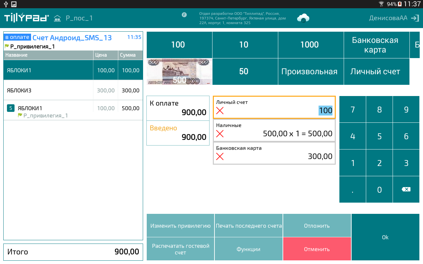Click Изменить привилегию button

coord(180,226)
